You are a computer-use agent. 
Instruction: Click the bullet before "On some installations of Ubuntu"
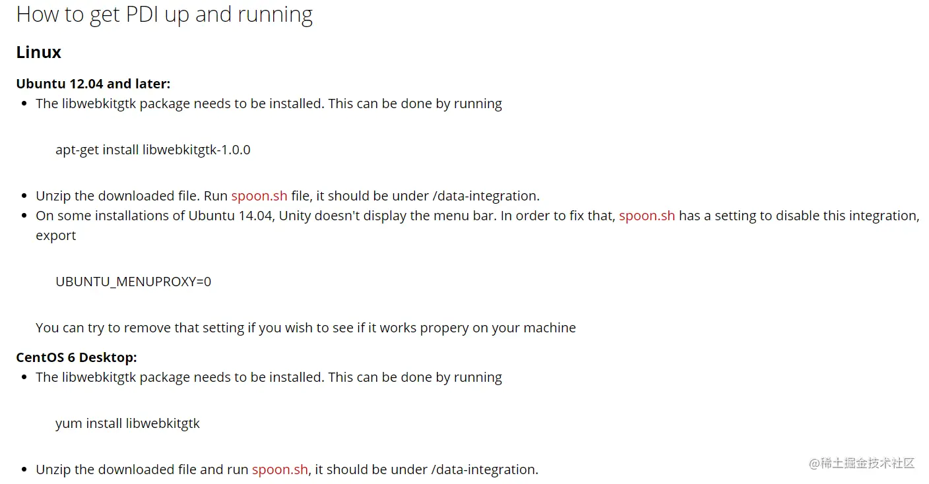[24, 216]
